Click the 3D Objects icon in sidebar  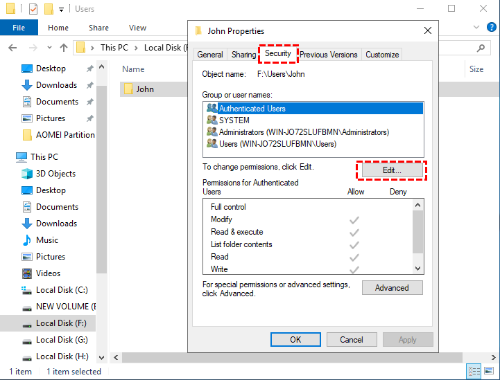pyautogui.click(x=27, y=174)
